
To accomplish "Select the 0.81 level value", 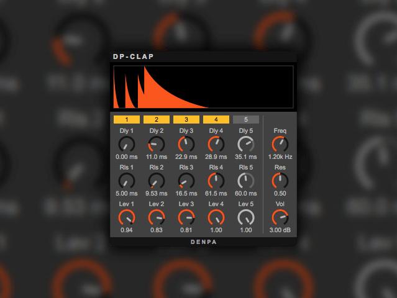I will click(x=186, y=230).
